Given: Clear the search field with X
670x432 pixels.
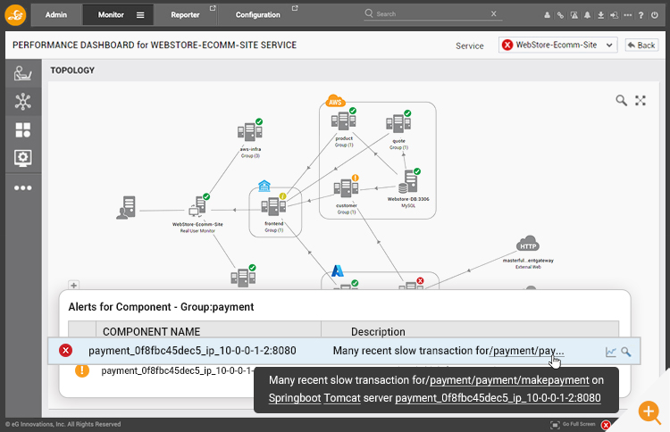Looking at the screenshot, I should [493, 13].
